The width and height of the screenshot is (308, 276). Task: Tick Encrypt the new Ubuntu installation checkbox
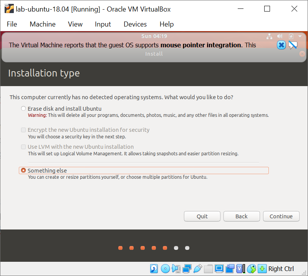click(x=23, y=130)
